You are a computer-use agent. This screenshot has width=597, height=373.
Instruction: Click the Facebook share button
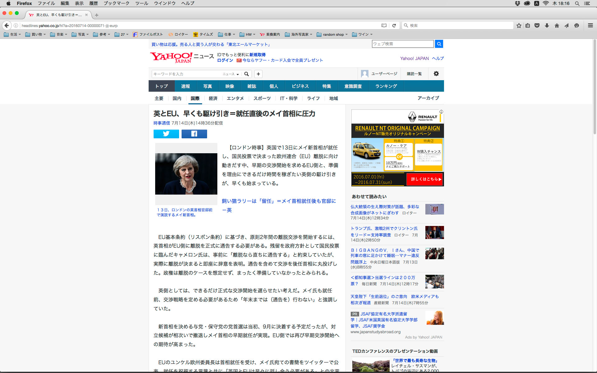(x=194, y=134)
